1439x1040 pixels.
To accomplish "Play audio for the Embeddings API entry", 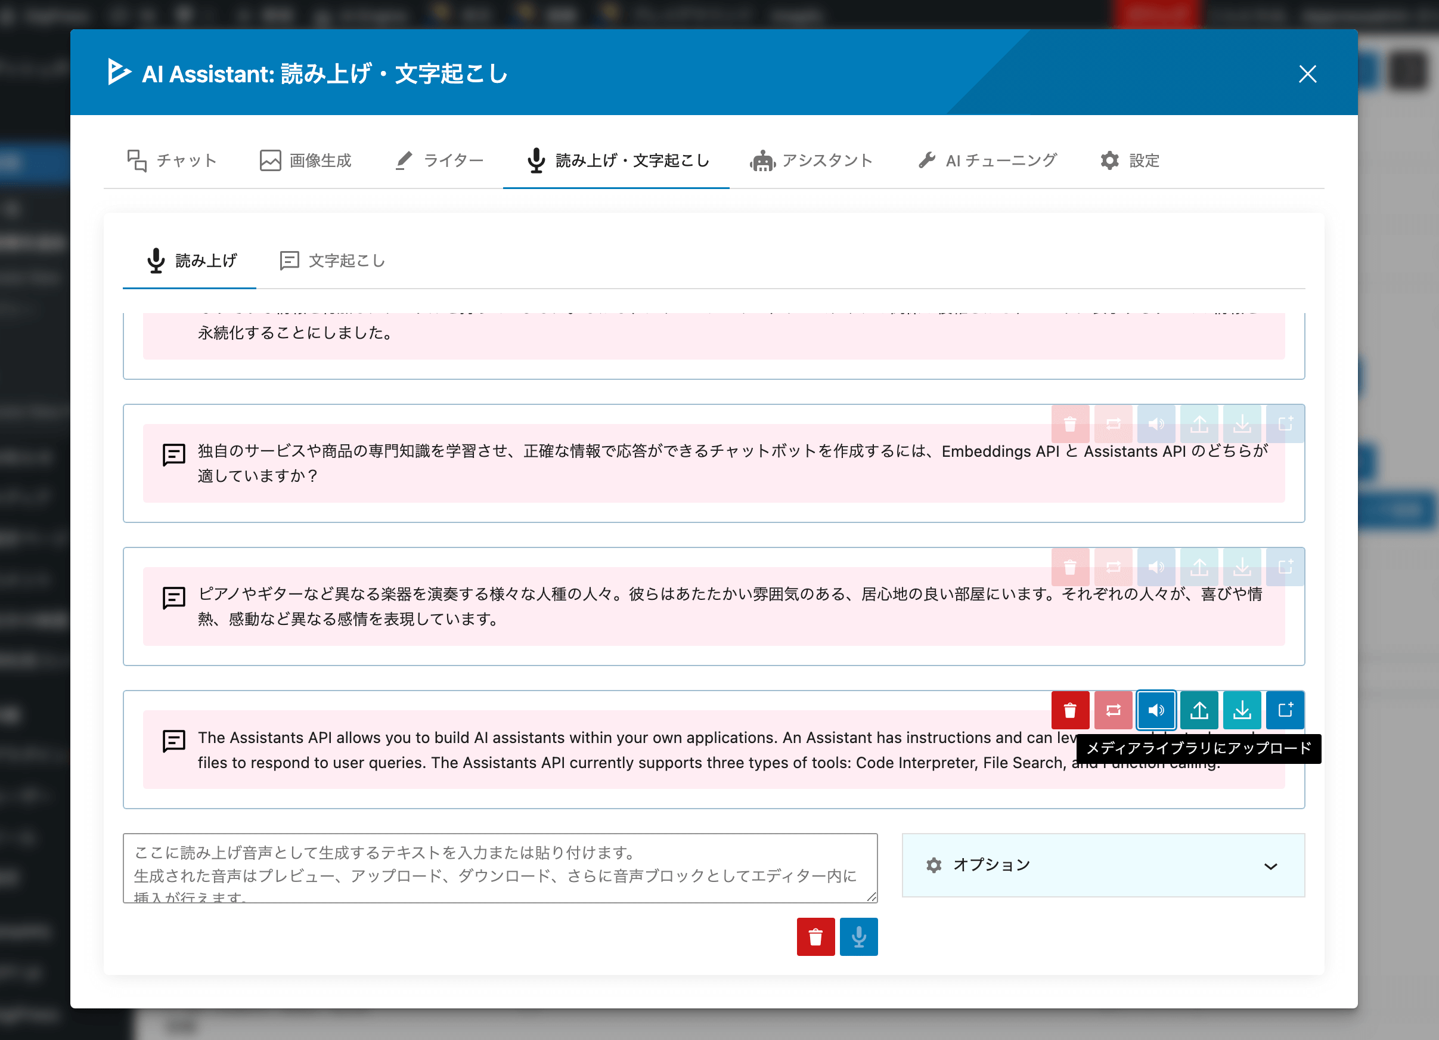I will [1156, 424].
